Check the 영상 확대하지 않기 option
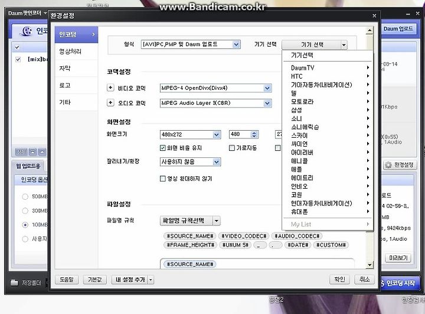 click(163, 179)
